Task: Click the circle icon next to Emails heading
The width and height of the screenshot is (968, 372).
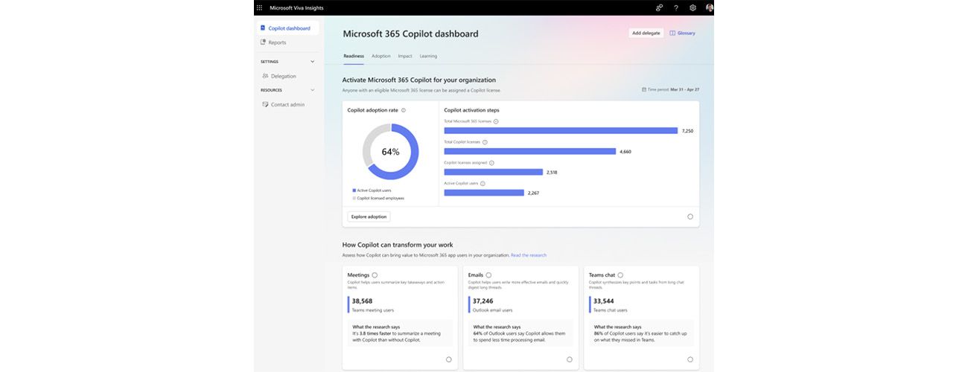Action: tap(489, 275)
